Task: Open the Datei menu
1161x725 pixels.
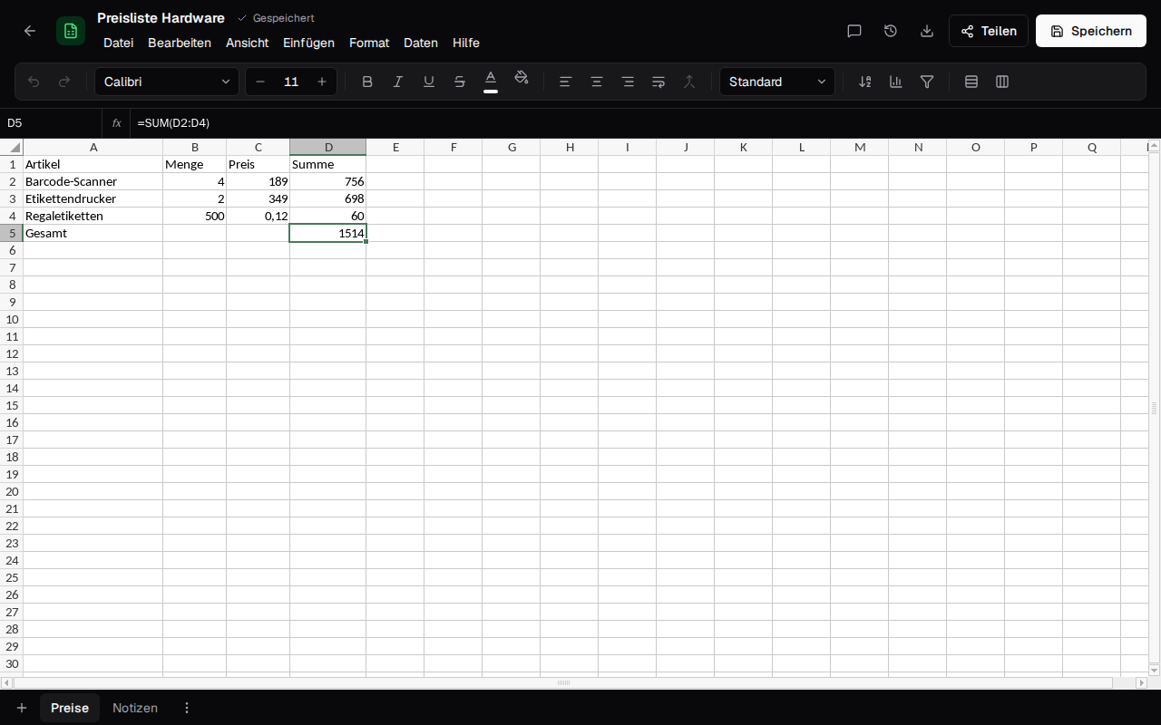Action: (119, 43)
